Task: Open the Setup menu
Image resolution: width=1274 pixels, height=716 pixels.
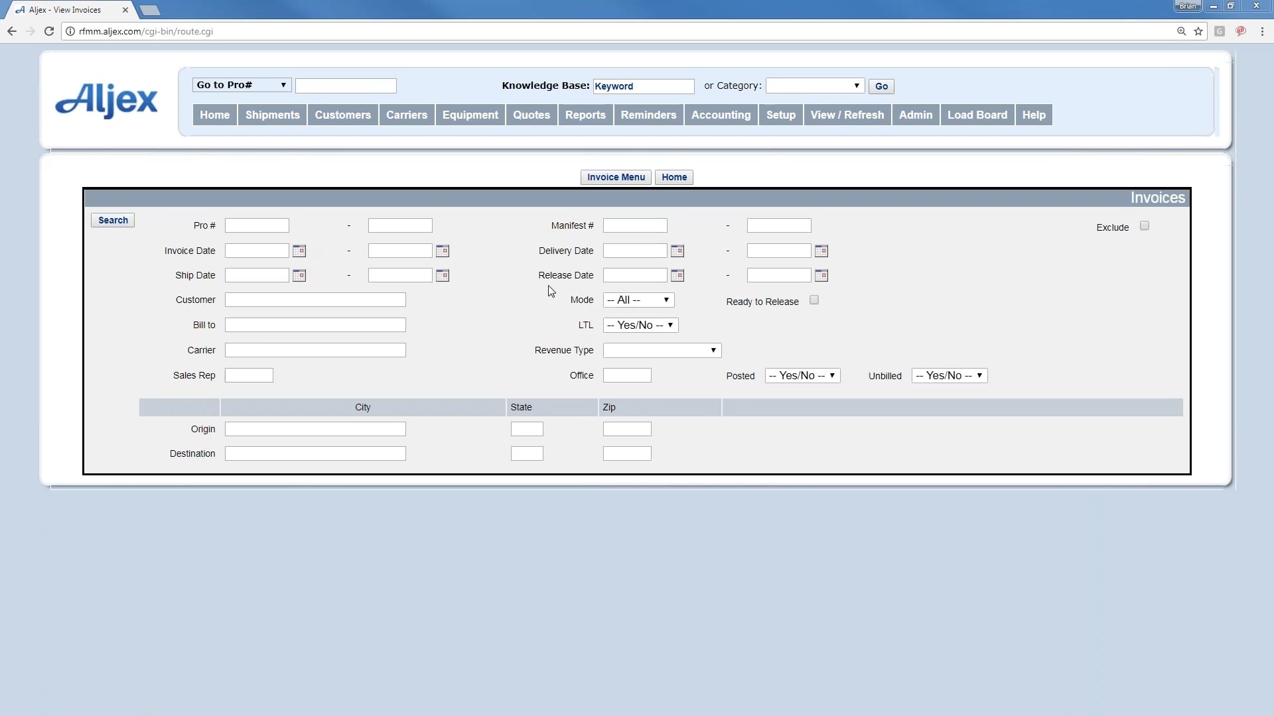Action: (x=781, y=115)
